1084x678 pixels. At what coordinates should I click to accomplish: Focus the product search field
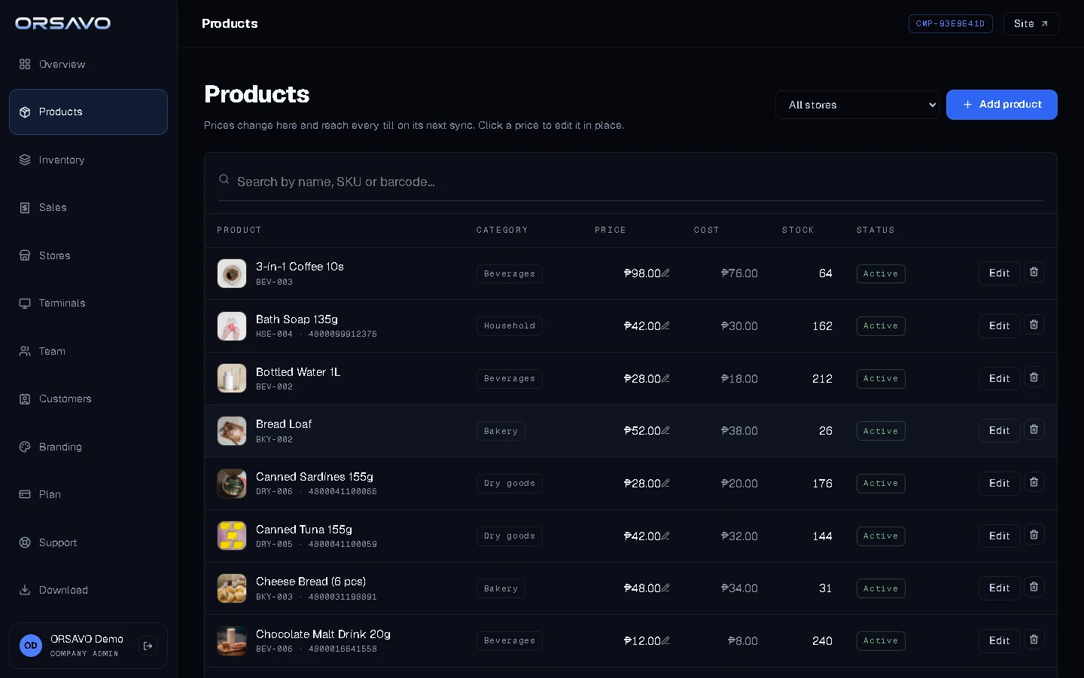pos(631,182)
